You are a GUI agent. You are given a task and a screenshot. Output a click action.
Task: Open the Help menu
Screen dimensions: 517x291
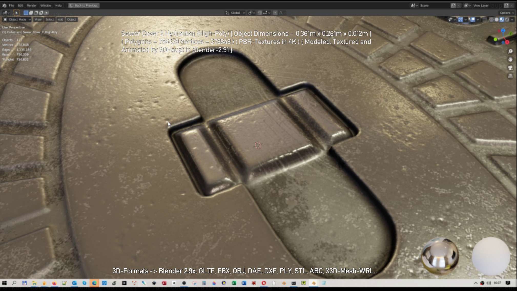(58, 5)
